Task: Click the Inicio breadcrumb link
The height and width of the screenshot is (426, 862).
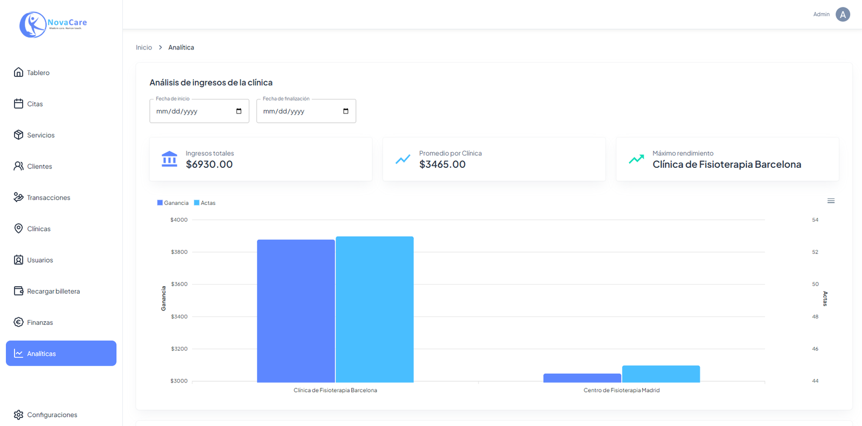Action: (x=144, y=47)
